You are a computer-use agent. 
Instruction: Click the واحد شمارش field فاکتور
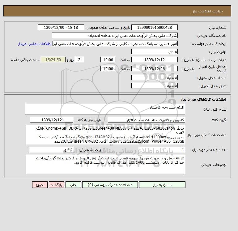pos(51,149)
